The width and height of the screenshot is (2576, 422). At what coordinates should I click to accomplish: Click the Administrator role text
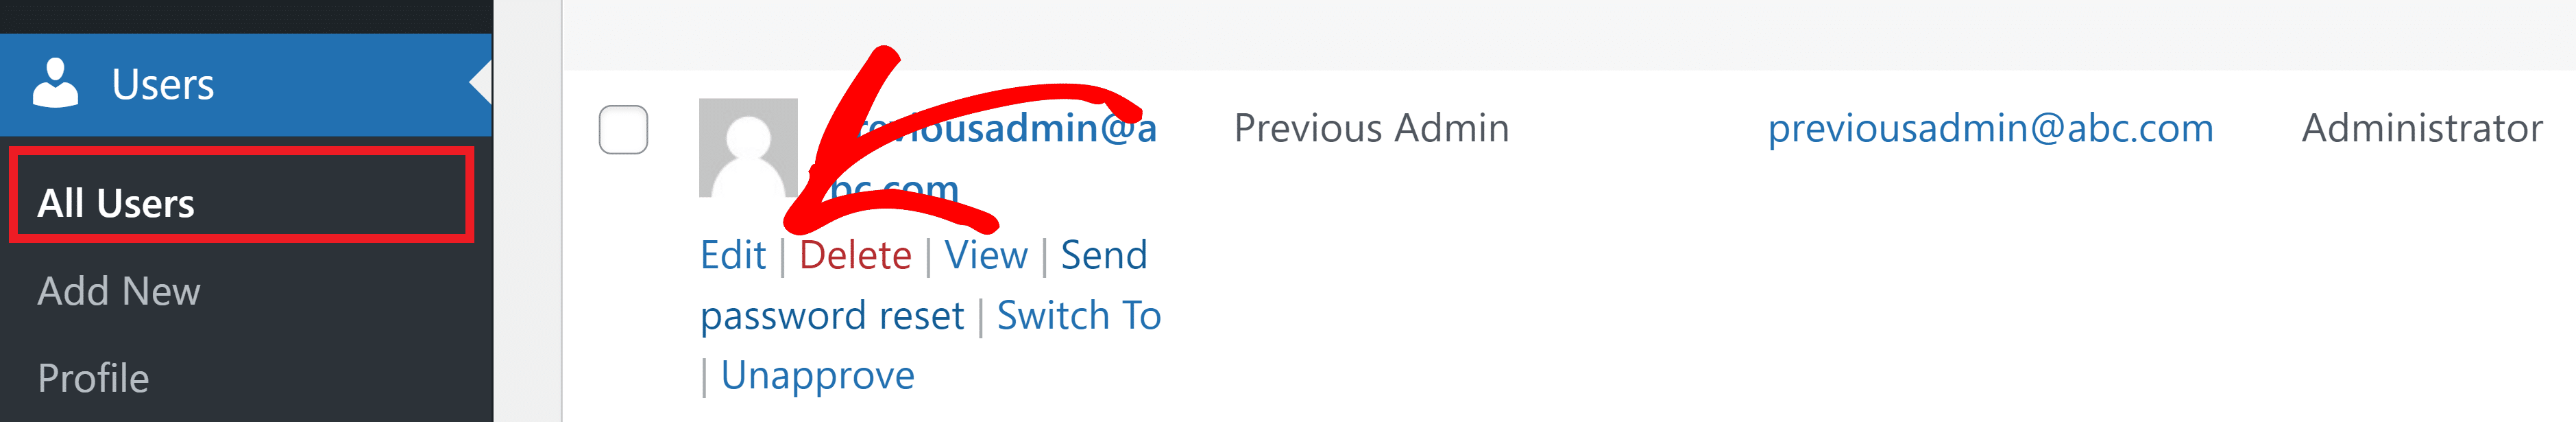2422,128
